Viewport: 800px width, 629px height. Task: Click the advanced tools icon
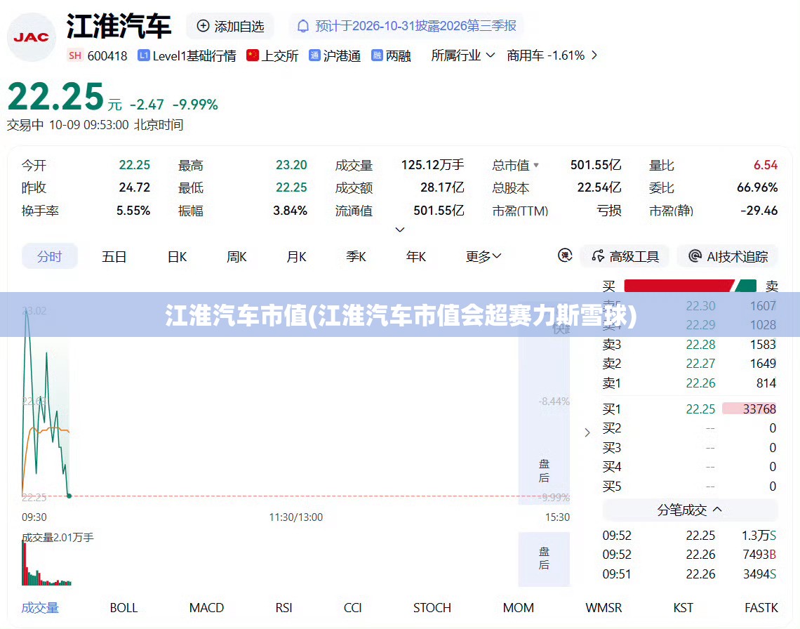point(598,256)
